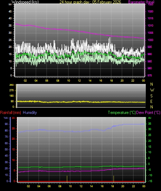This screenshot has width=161, height=191.
Task: Click the Temperature (°C) legend label
Action: 122,113
